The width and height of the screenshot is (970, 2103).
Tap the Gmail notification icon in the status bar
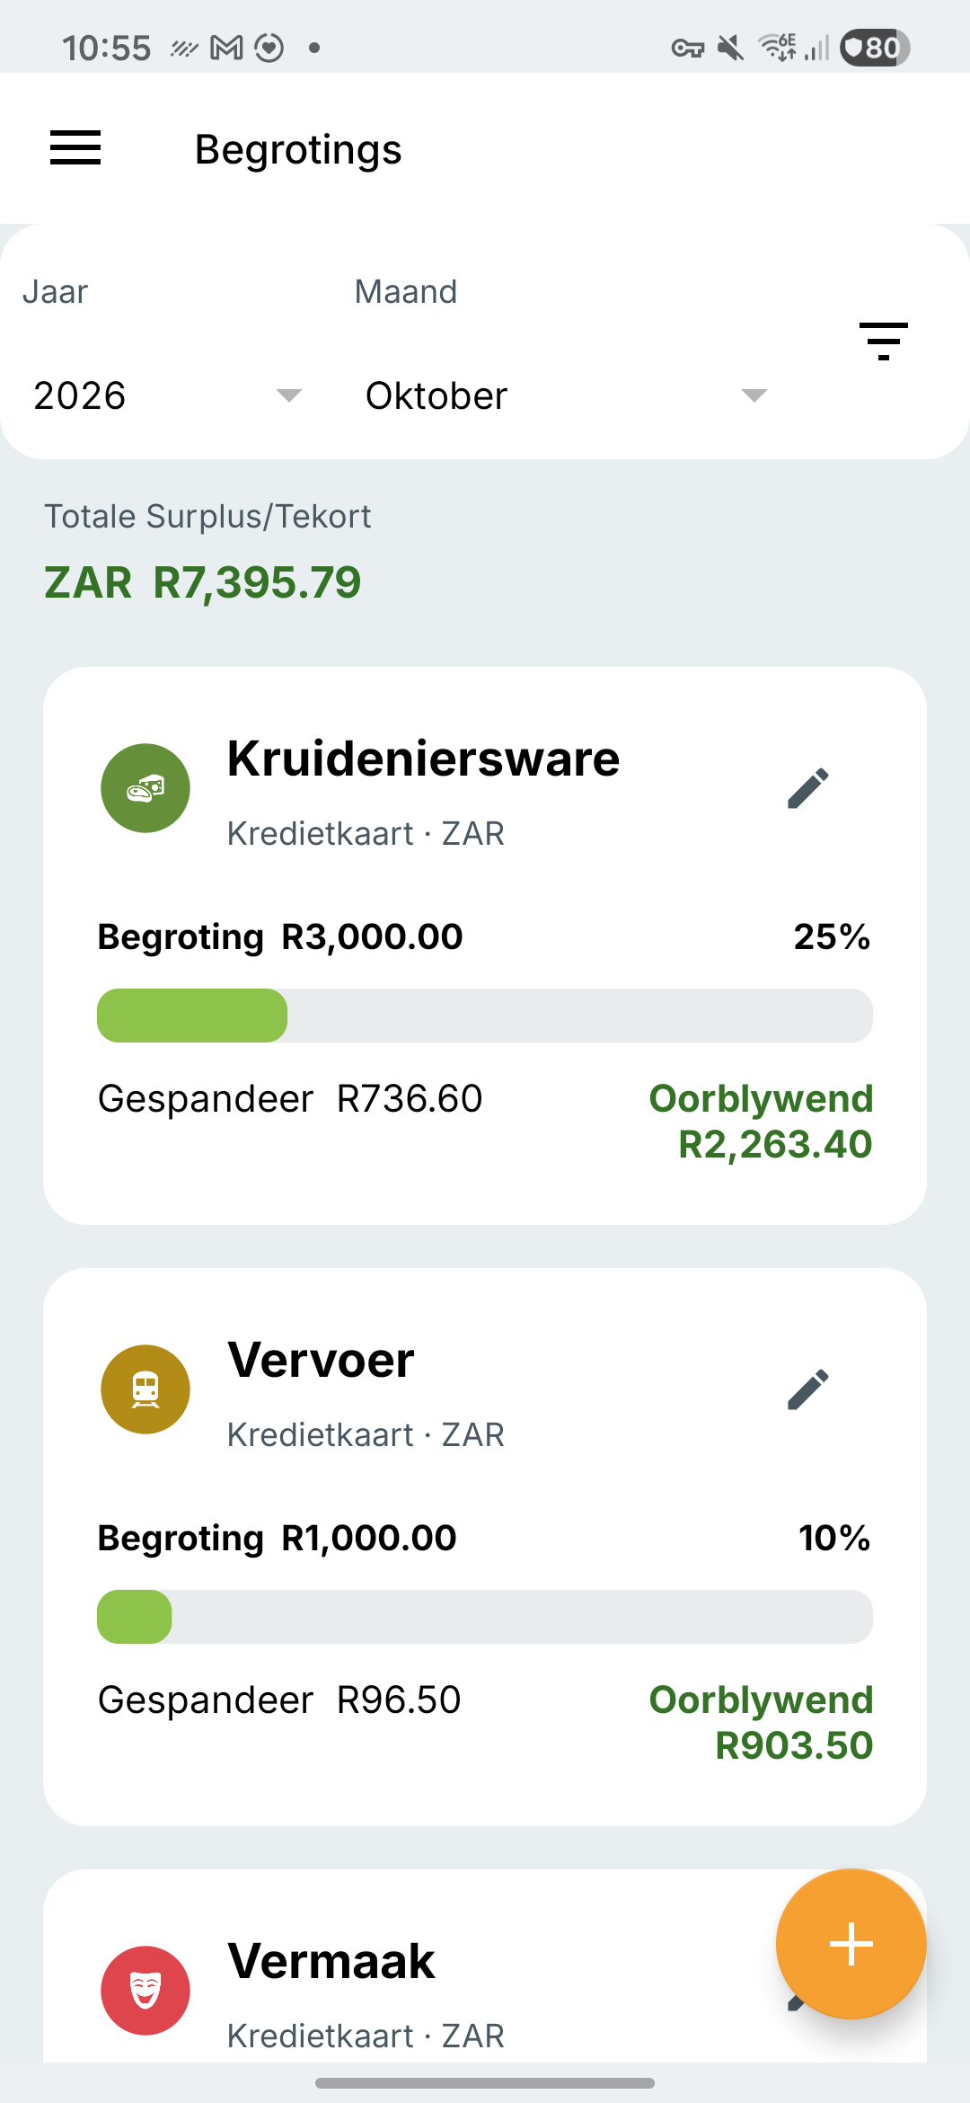(226, 48)
